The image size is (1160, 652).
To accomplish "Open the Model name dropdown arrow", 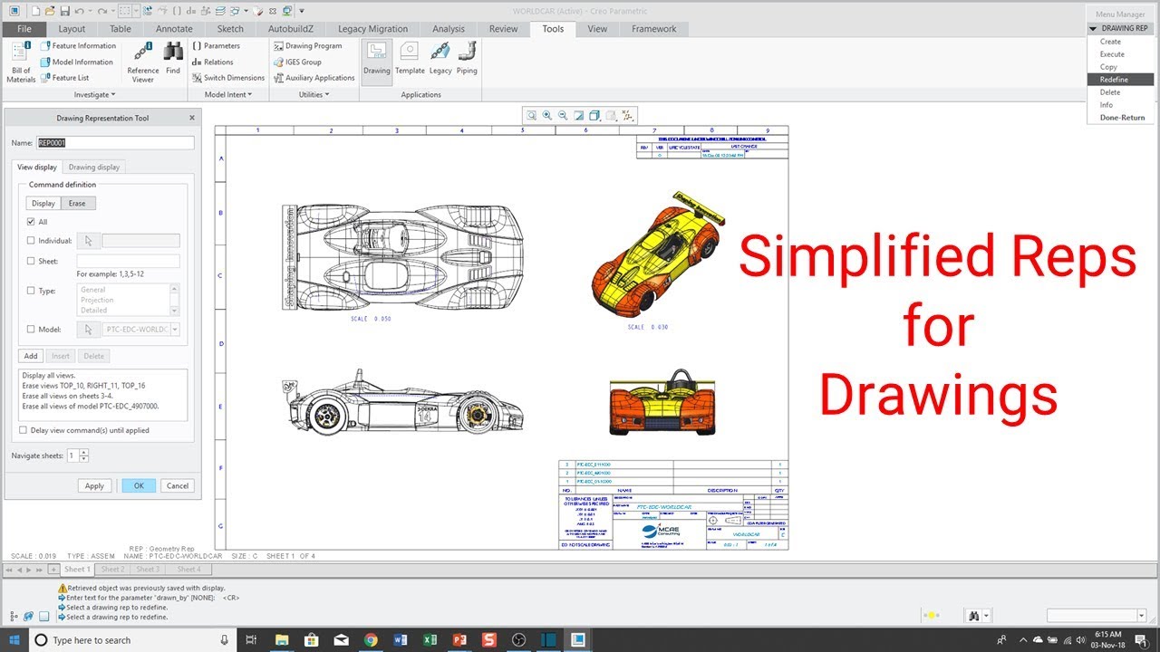I will pos(175,330).
